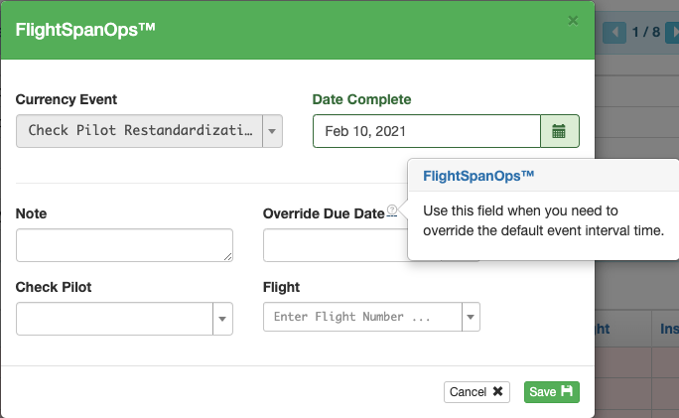Click the Flight label
The height and width of the screenshot is (418, 679).
(282, 287)
